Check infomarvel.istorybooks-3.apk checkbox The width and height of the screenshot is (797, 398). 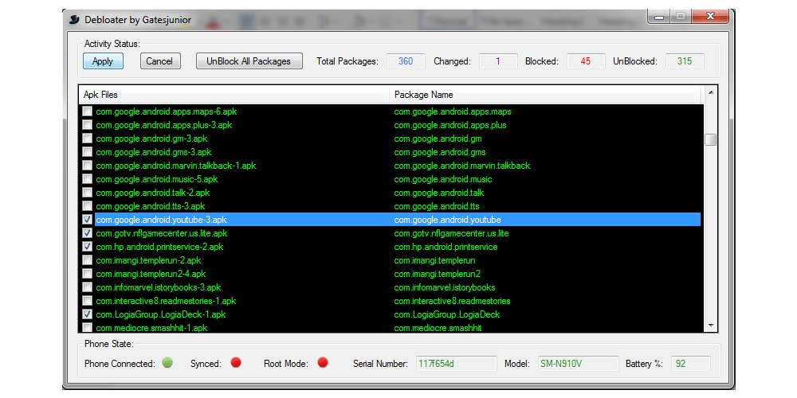(x=88, y=287)
